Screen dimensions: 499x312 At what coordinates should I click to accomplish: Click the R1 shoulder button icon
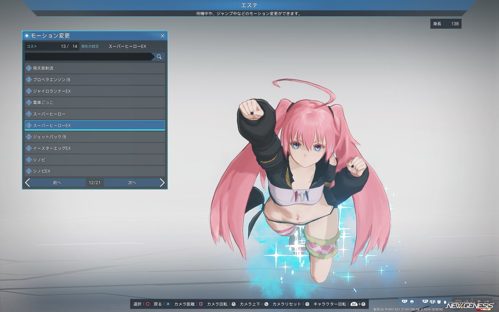point(425,301)
